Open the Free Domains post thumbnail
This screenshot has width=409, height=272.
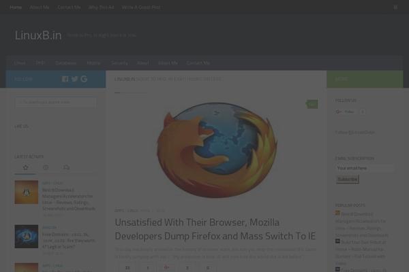27,237
